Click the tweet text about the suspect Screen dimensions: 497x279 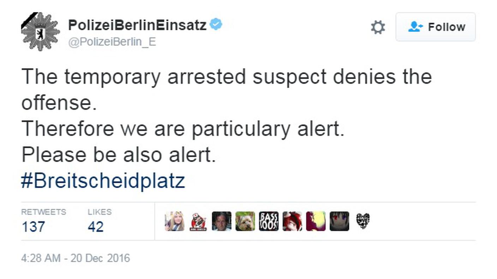coord(227,116)
